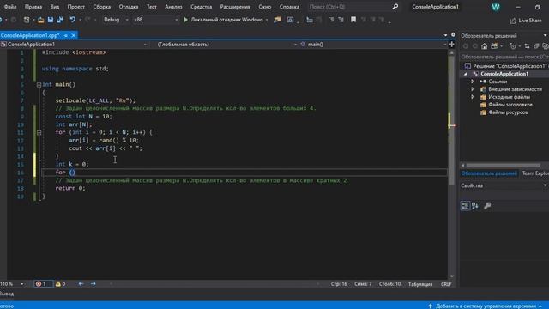Open the Switch Views icon in Solution Explorer
The width and height of the screenshot is (549, 309).
pos(494,46)
